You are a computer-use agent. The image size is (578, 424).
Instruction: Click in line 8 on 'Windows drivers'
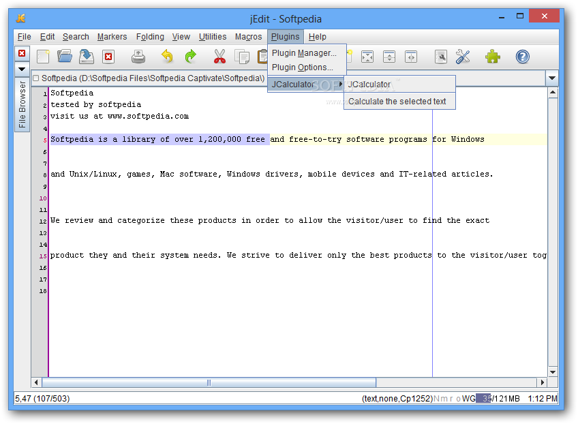point(262,174)
